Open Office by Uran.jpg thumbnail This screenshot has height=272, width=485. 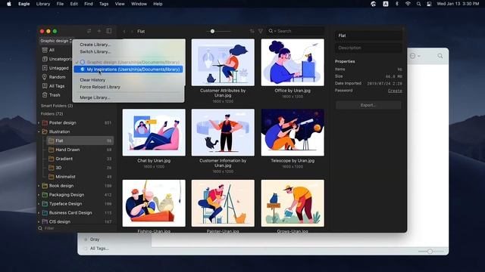point(293,62)
